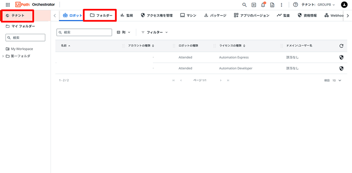Viewport: 352px width, 173px height.
Task: Open the items-per-page dropdown showing 10
Action: (x=337, y=81)
